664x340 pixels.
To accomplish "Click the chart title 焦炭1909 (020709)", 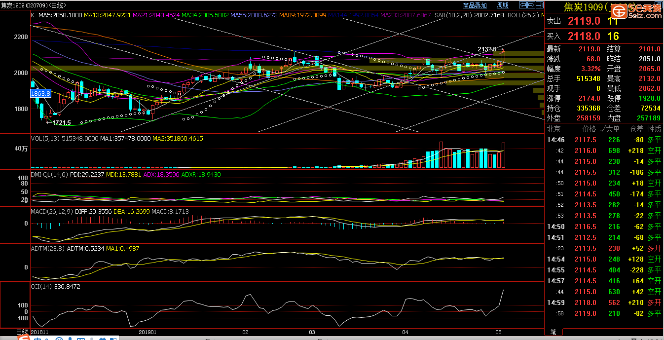I will pyautogui.click(x=25, y=5).
